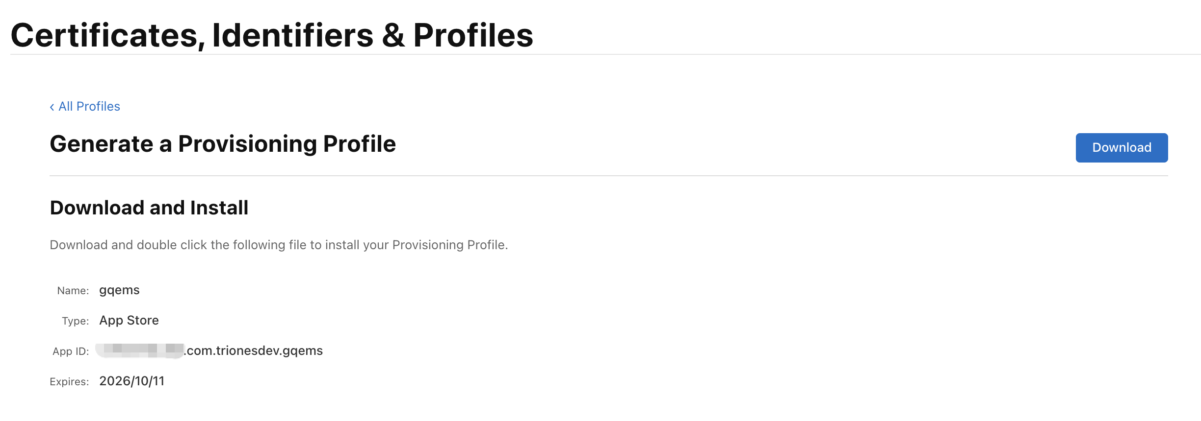Viewport: 1201px width, 421px height.
Task: Click the Generate a Provisioning Profile heading
Action: (223, 144)
